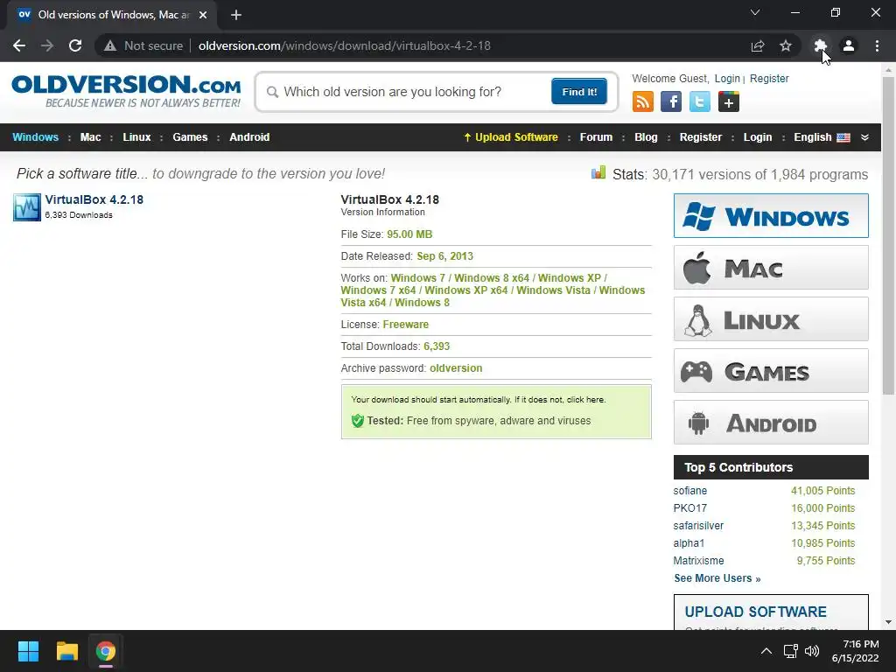Screen dimensions: 896x672
Task: Expand the language selector chevron
Action: tap(864, 137)
